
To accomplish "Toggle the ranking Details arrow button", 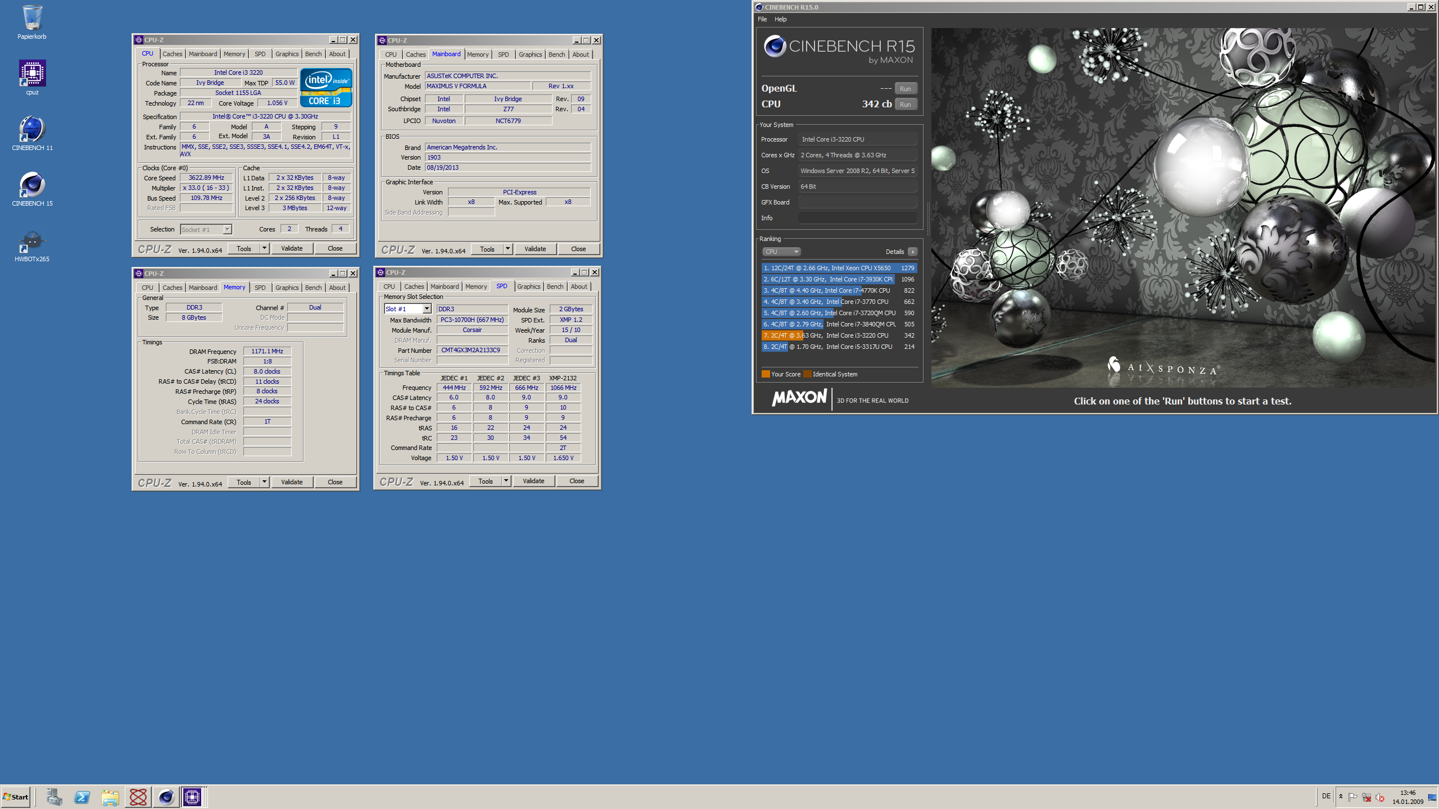I will coord(912,252).
